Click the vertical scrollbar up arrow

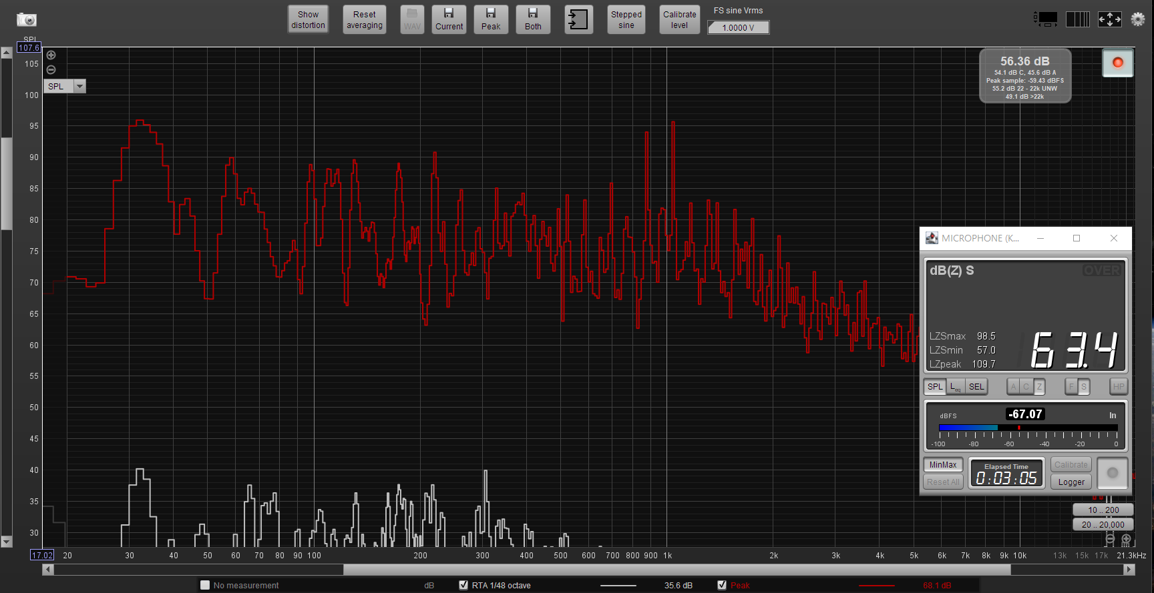(6, 53)
